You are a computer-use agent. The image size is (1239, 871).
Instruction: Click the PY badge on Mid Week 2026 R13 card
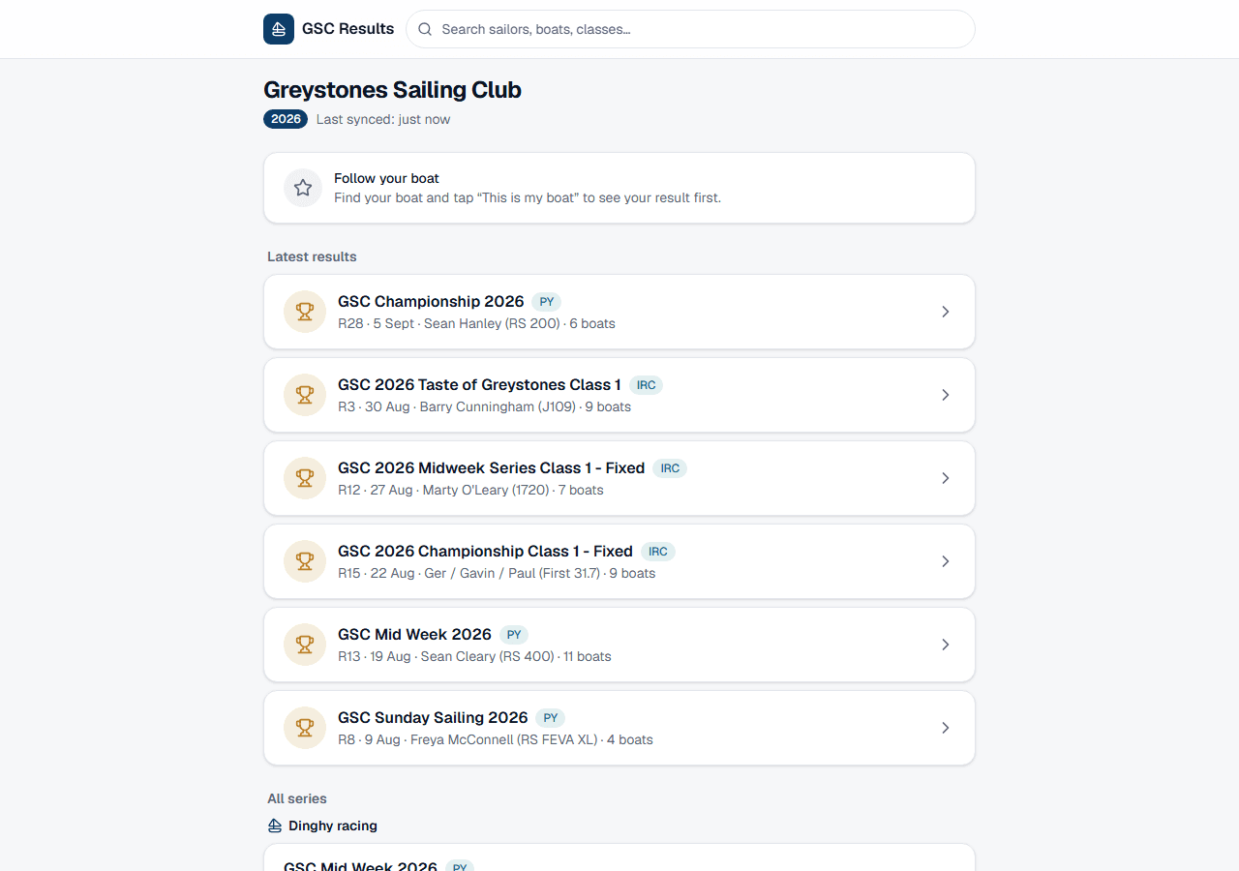click(514, 635)
